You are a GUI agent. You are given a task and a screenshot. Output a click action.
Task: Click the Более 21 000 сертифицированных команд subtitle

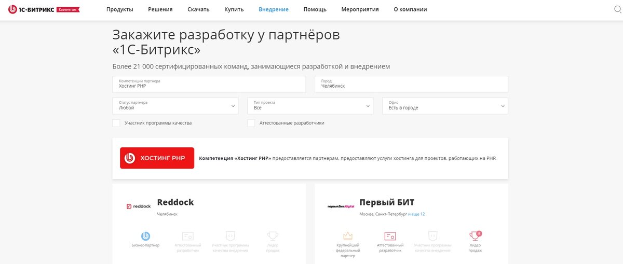point(251,66)
